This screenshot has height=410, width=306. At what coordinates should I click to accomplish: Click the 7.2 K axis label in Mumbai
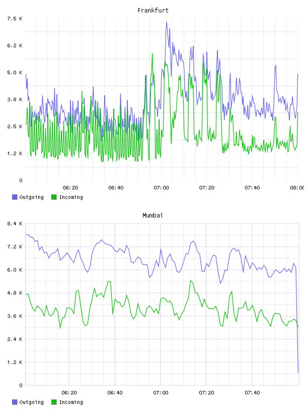[x=15, y=247]
